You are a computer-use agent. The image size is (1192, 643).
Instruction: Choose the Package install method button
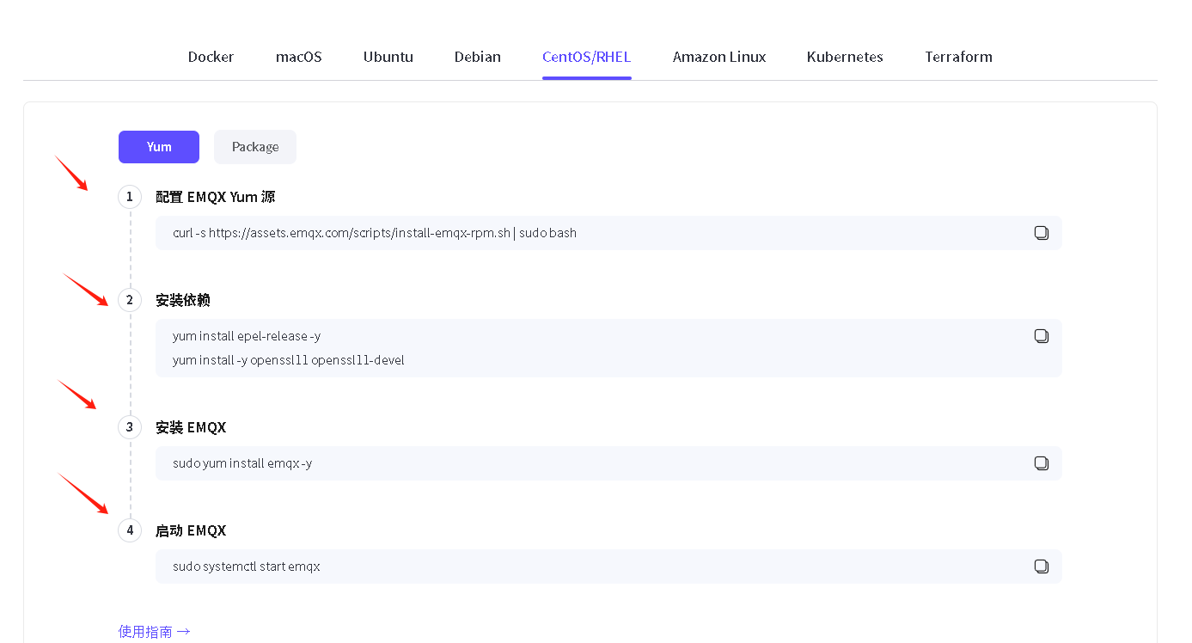(255, 147)
